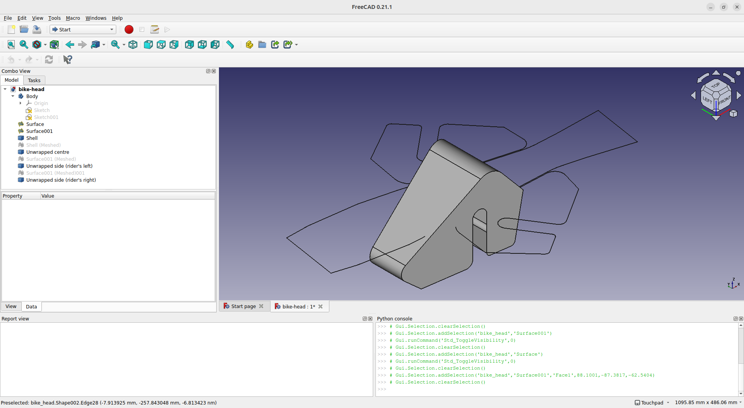Open the zoom tool dropdown arrow
Image resolution: width=744 pixels, height=408 pixels.
click(124, 45)
